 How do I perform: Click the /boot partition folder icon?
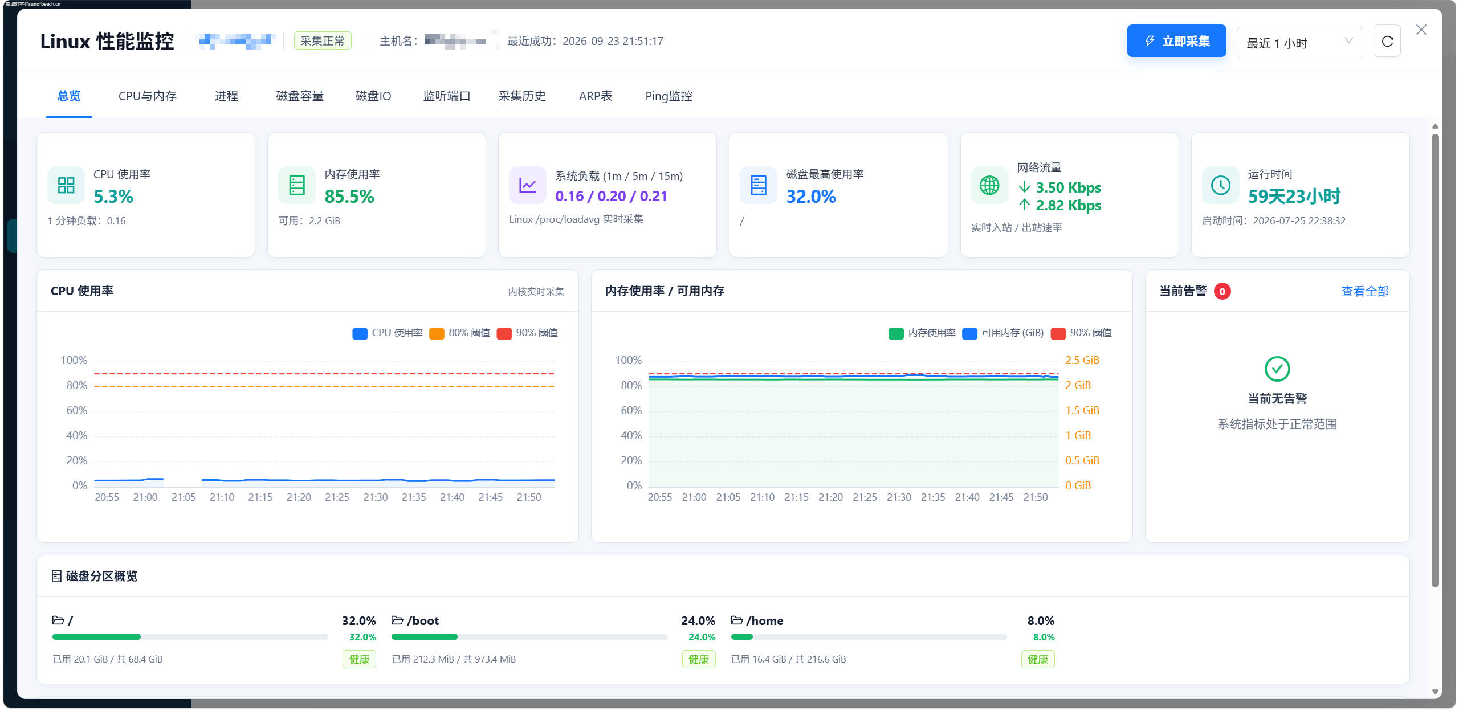click(x=397, y=620)
